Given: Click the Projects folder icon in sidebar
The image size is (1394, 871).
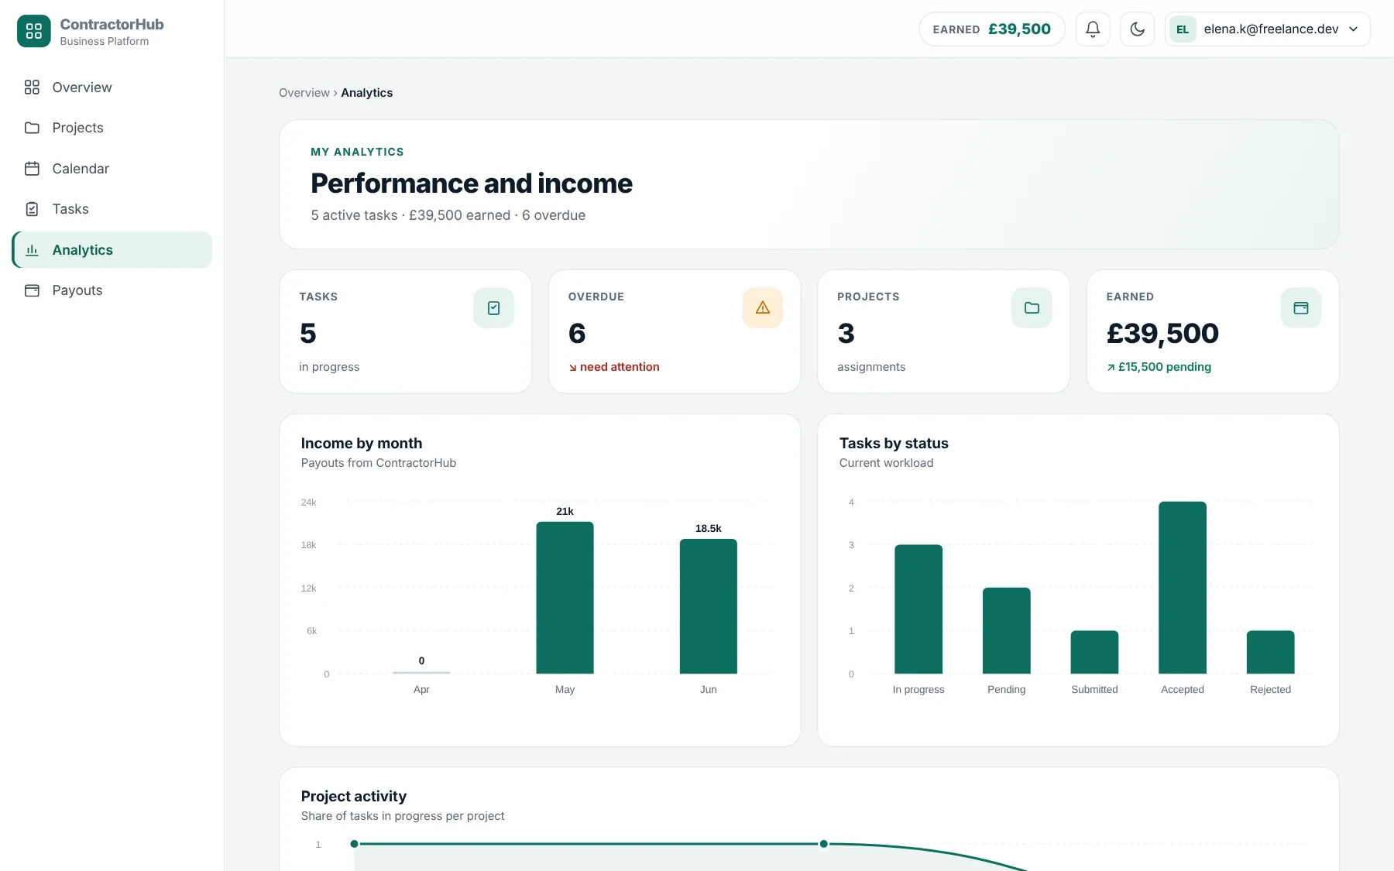Looking at the screenshot, I should coord(32,128).
